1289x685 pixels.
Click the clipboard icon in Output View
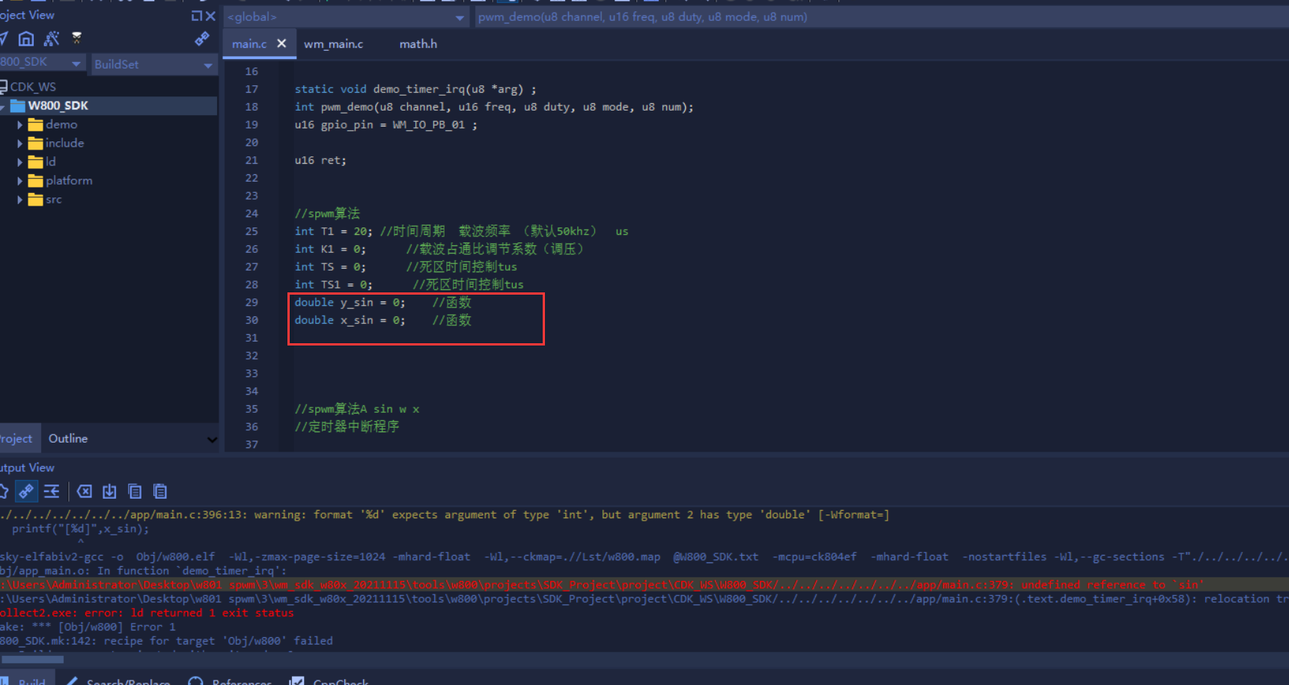160,491
